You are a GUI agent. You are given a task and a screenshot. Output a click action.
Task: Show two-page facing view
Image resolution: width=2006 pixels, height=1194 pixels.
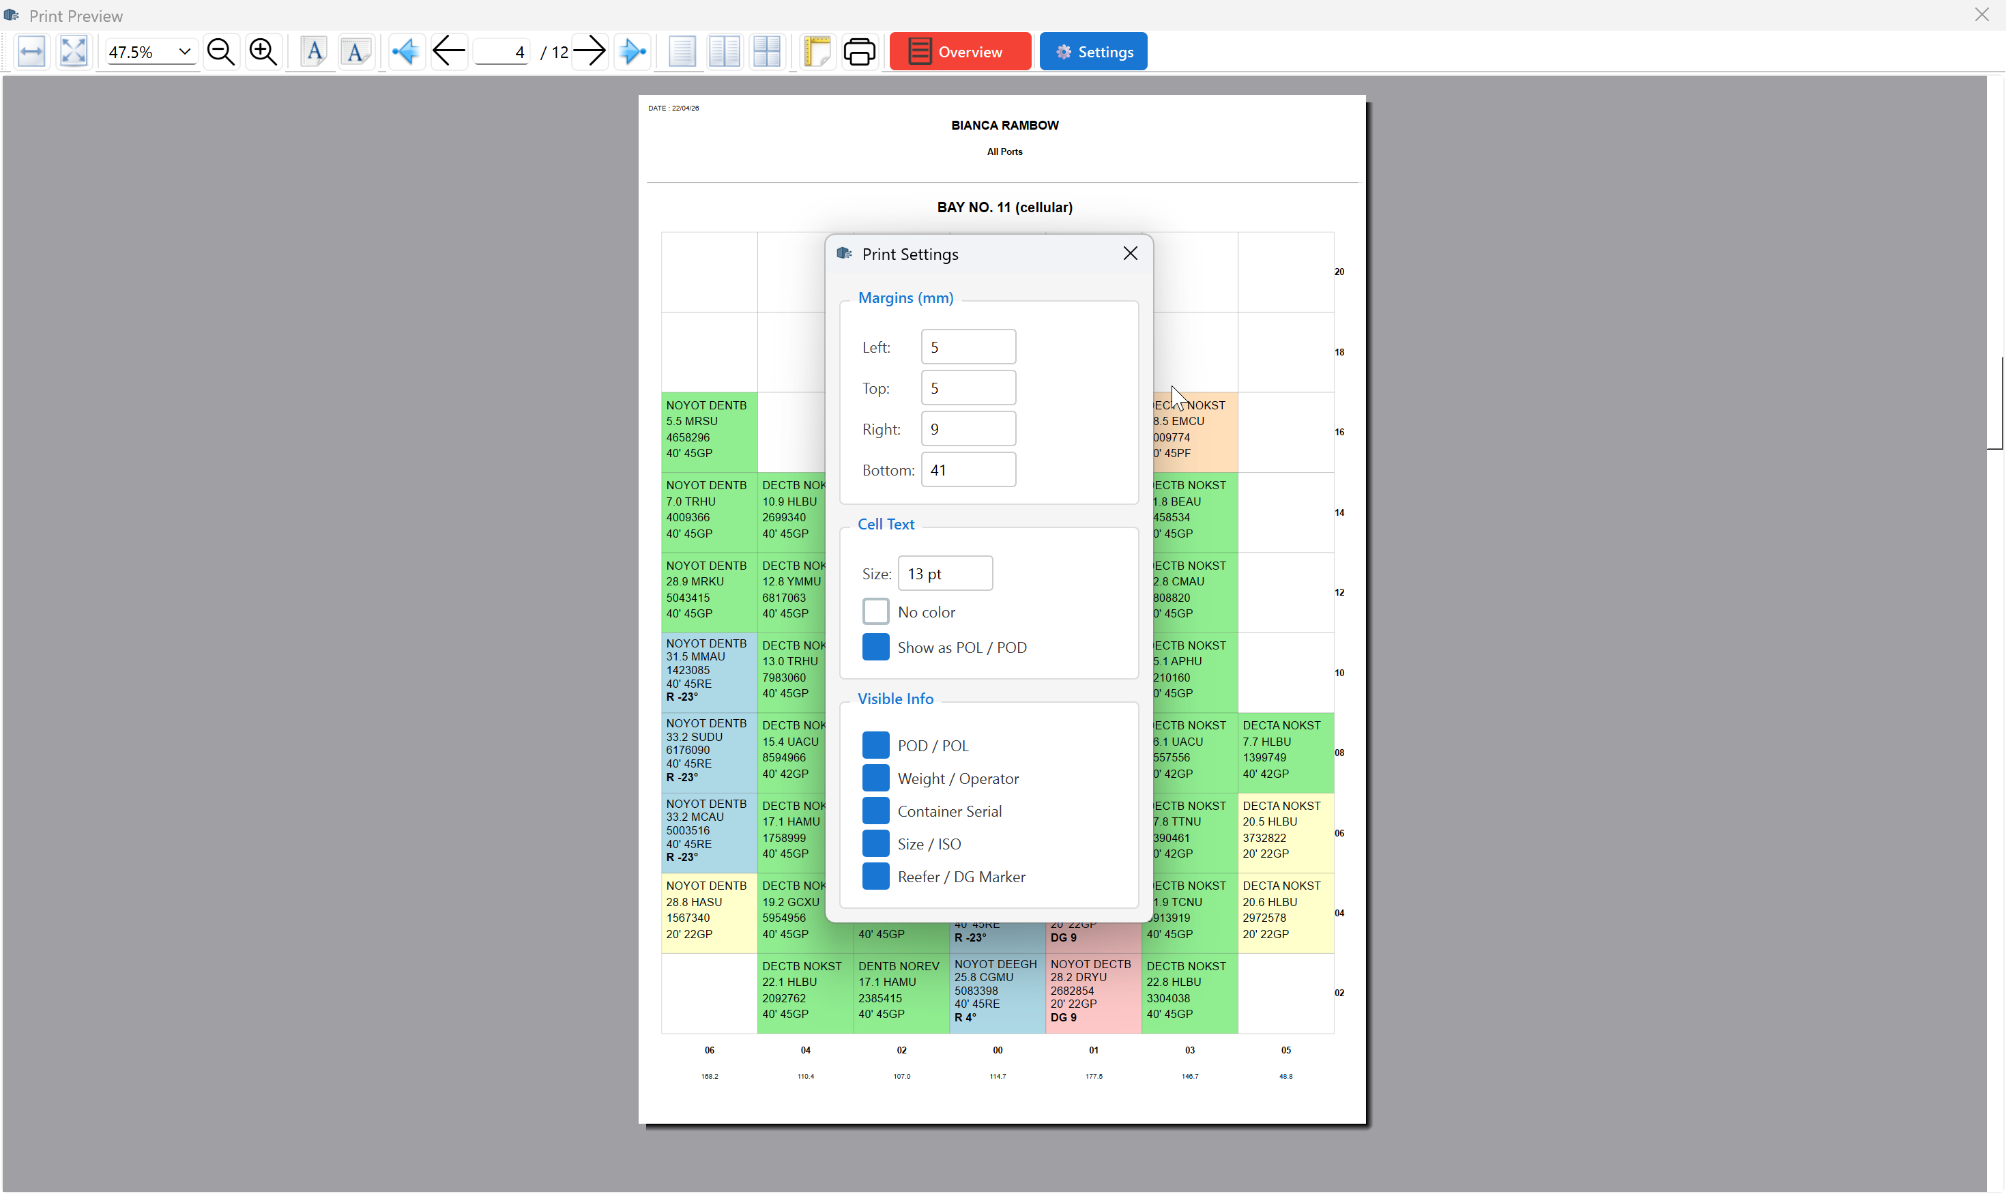[725, 53]
